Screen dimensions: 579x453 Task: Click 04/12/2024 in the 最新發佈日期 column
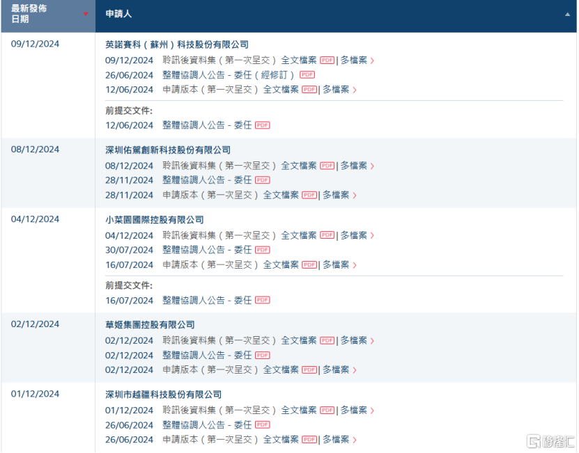35,219
